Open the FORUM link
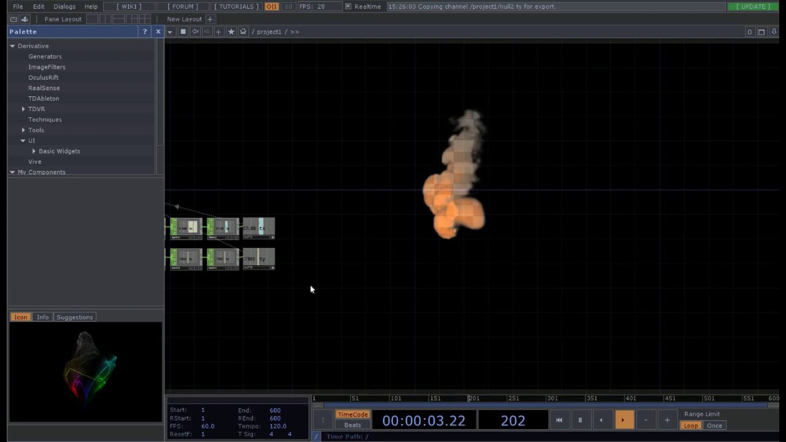 (x=183, y=6)
